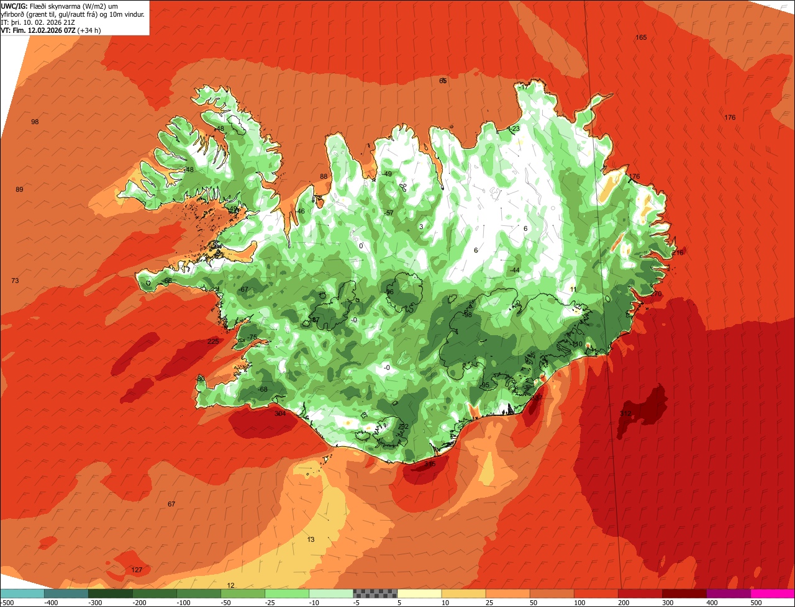Image resolution: width=795 pixels, height=607 pixels.
Task: Click the map value '176' over the sea
Action: tap(730, 118)
